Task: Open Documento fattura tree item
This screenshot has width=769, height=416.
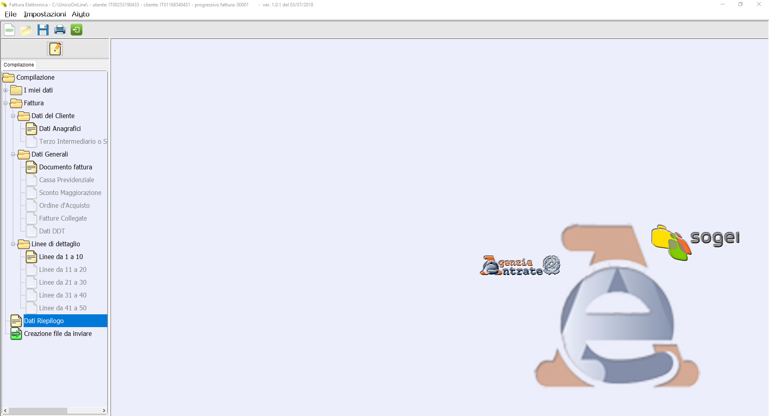Action: pos(65,167)
